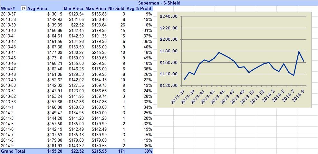Screen dimensions: 318x154
Task: Select the $215.95 max price for 2013-44
Action: [x=99, y=52]
